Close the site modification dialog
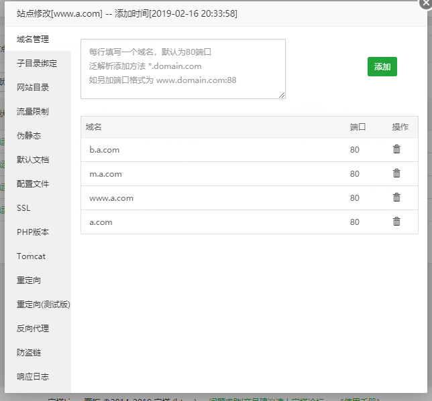This screenshot has width=432, height=401. point(426,3)
